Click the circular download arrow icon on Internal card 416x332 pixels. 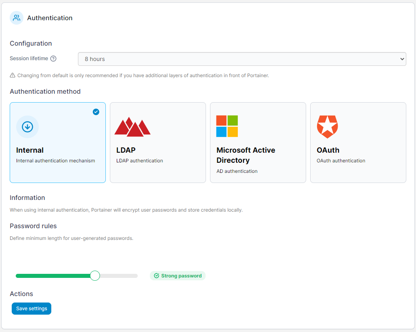point(27,126)
